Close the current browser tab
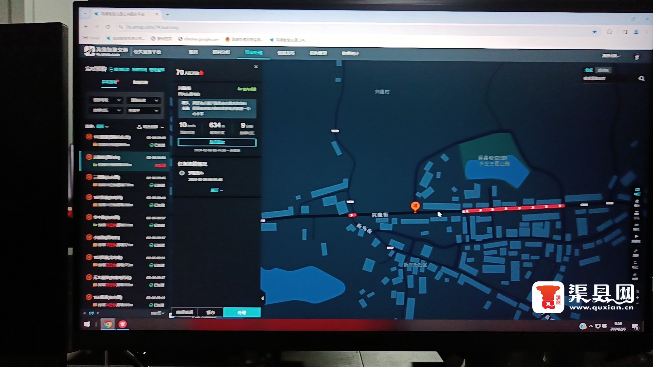Screen dimensions: 653x367 tap(157, 14)
